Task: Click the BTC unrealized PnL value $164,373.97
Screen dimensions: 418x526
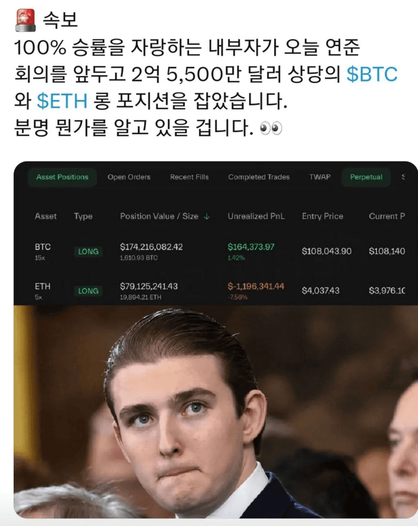Action: click(251, 247)
